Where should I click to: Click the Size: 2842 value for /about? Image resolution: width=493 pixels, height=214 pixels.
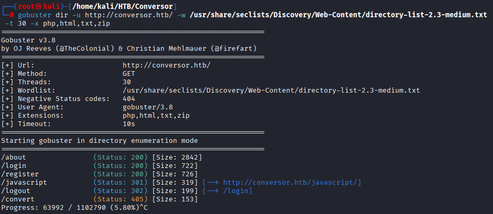click(x=177, y=157)
